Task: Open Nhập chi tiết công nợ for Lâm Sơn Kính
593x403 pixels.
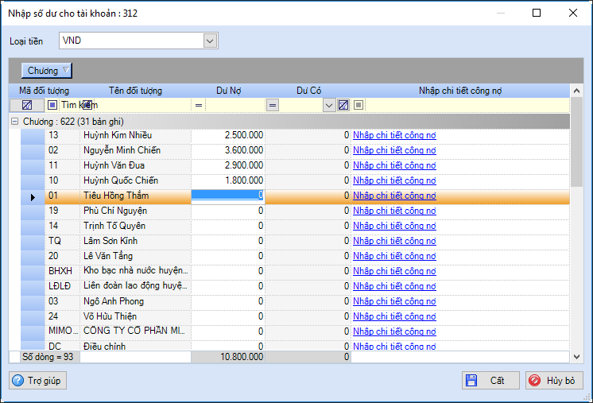Action: 394,241
